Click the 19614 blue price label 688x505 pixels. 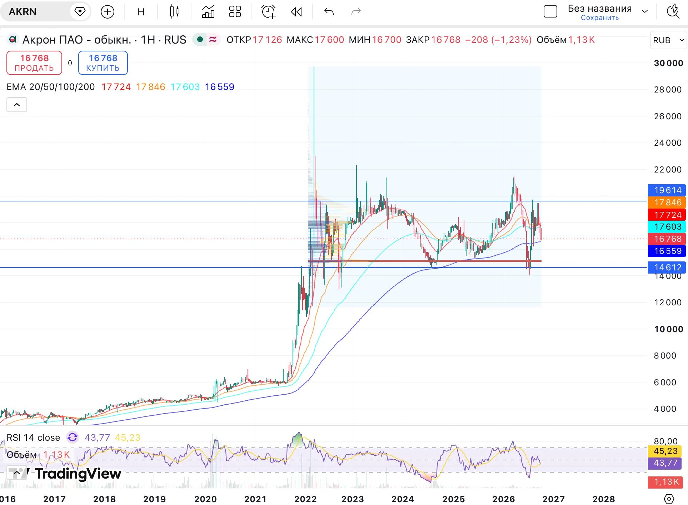point(667,190)
